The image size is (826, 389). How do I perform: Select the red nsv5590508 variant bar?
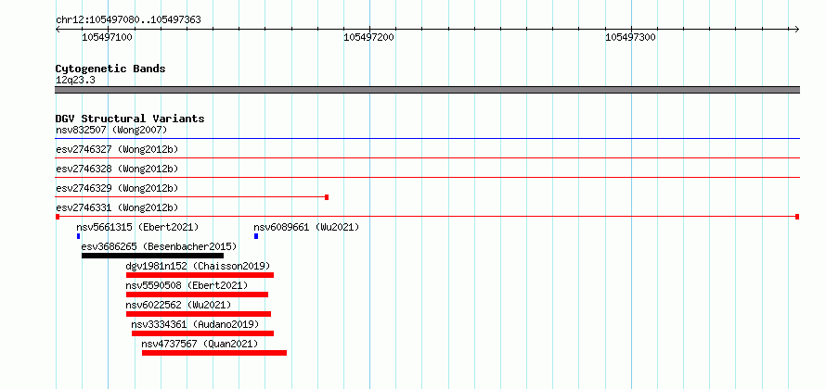tap(197, 295)
